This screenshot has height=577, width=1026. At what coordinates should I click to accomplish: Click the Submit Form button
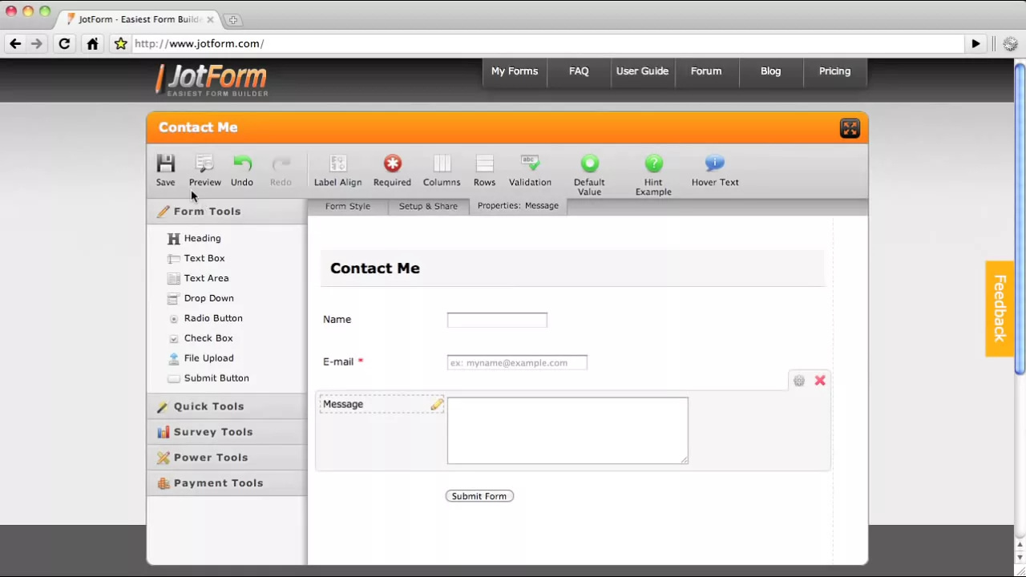click(479, 496)
